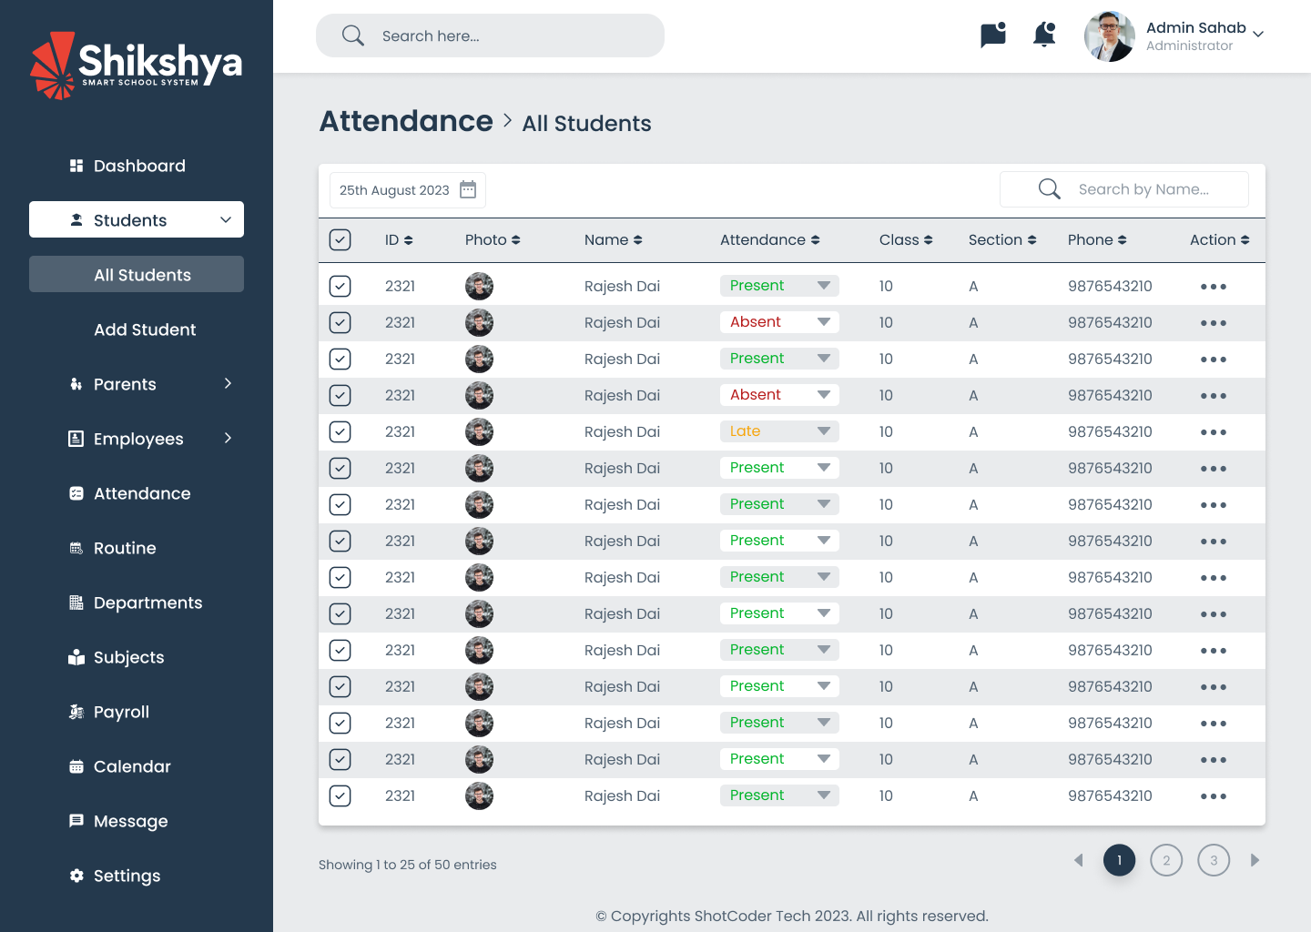Open Payroll from the sidebar
The image size is (1311, 932).
[x=121, y=712]
